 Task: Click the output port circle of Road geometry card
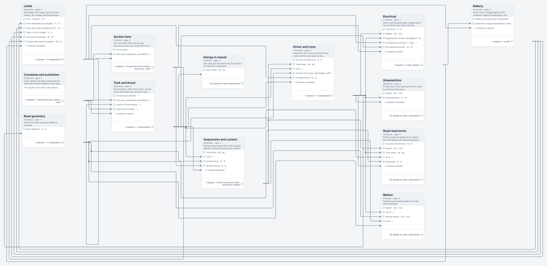[x=63, y=142]
